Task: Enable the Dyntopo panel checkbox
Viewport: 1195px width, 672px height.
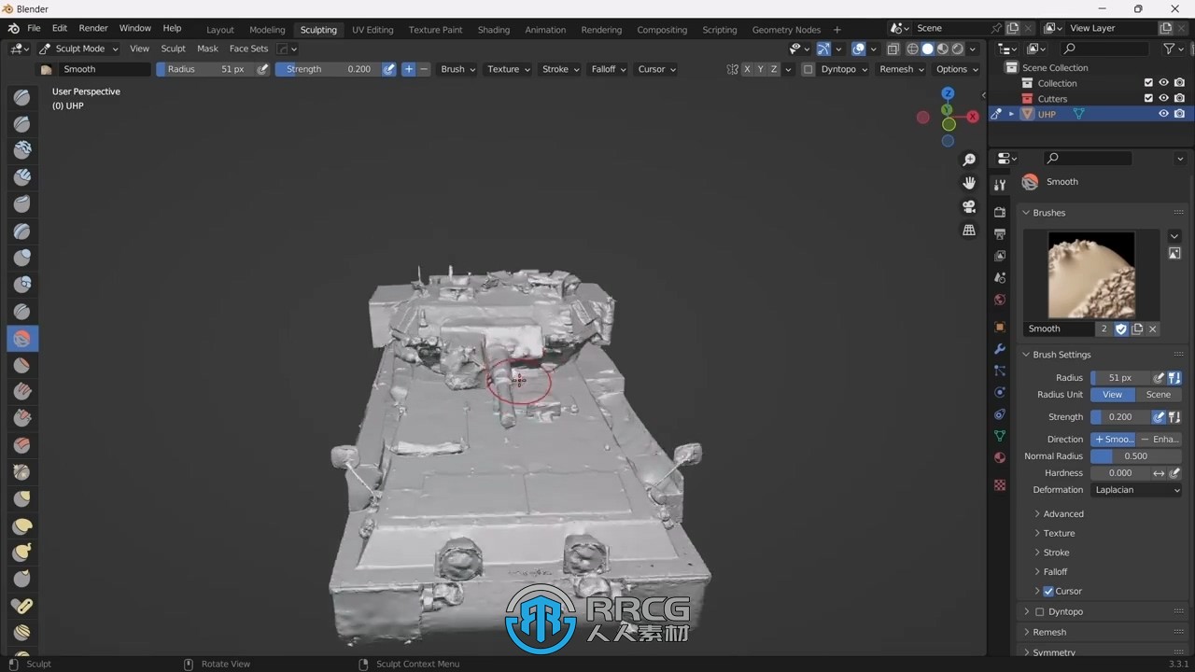Action: 1040,611
